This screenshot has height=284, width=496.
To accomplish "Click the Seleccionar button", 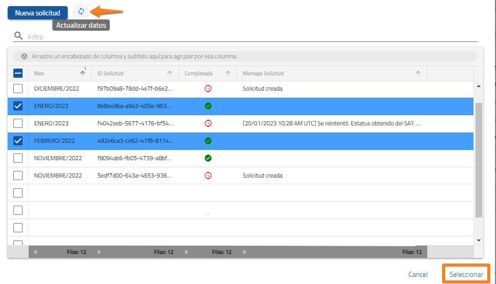I will [466, 275].
